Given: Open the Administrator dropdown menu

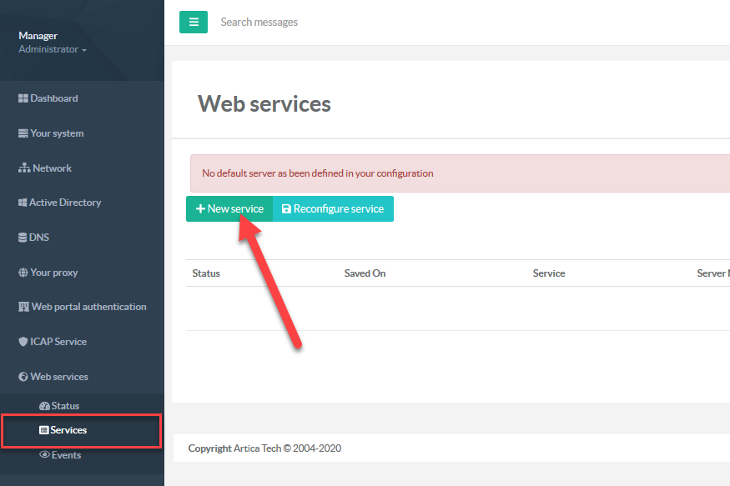Looking at the screenshot, I should tap(52, 50).
